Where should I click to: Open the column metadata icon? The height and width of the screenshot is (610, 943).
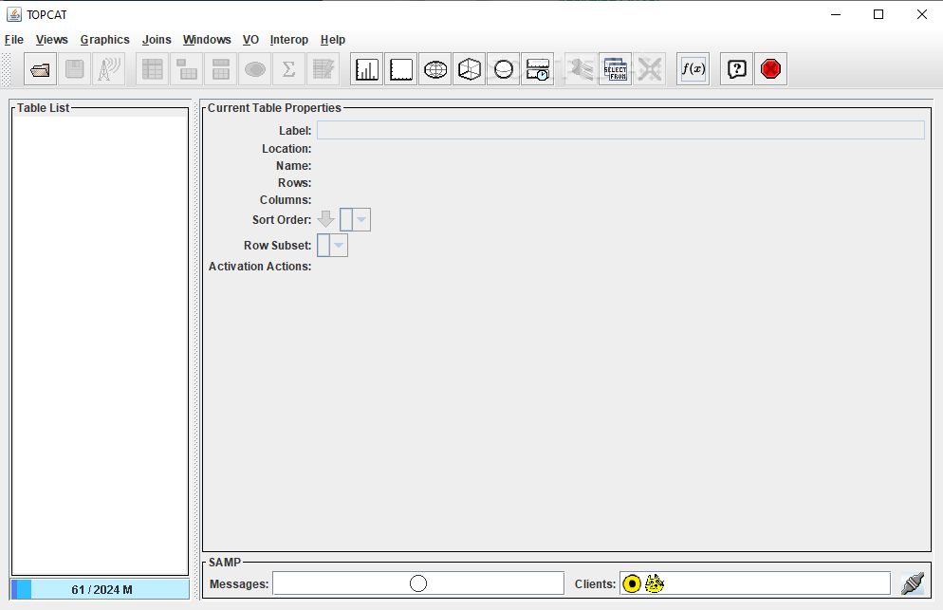pos(221,69)
